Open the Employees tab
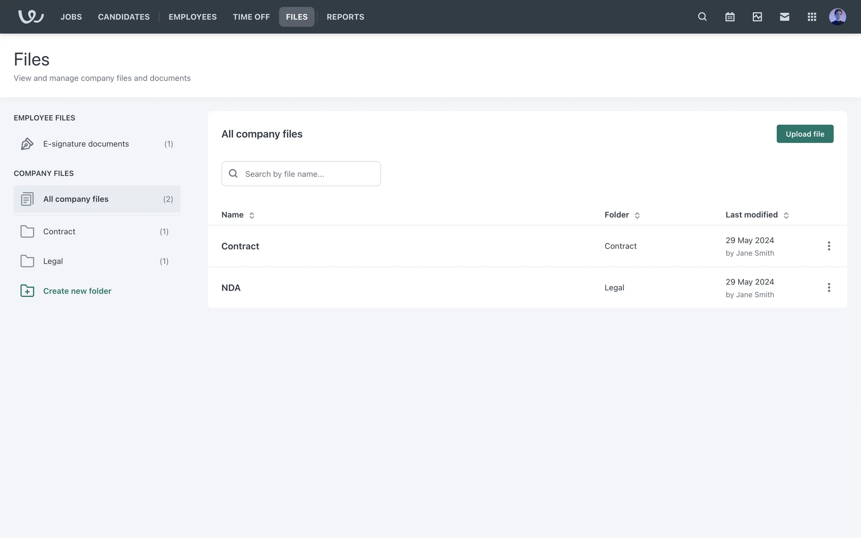Screen dimensions: 861x538 pos(192,17)
